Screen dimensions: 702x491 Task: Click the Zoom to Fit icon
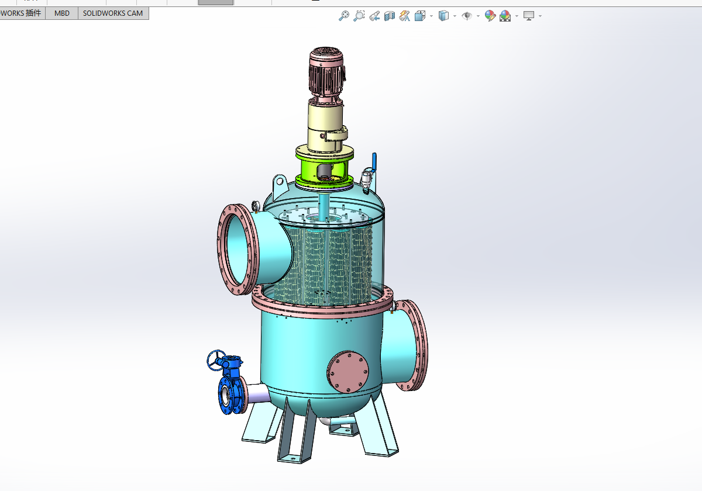point(344,16)
